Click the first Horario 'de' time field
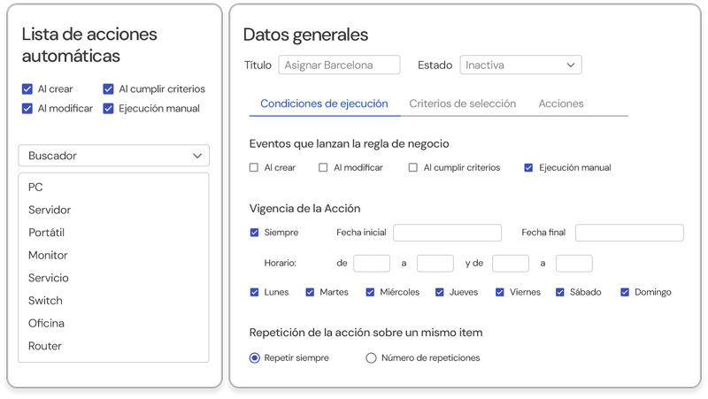The height and width of the screenshot is (399, 708). point(372,263)
